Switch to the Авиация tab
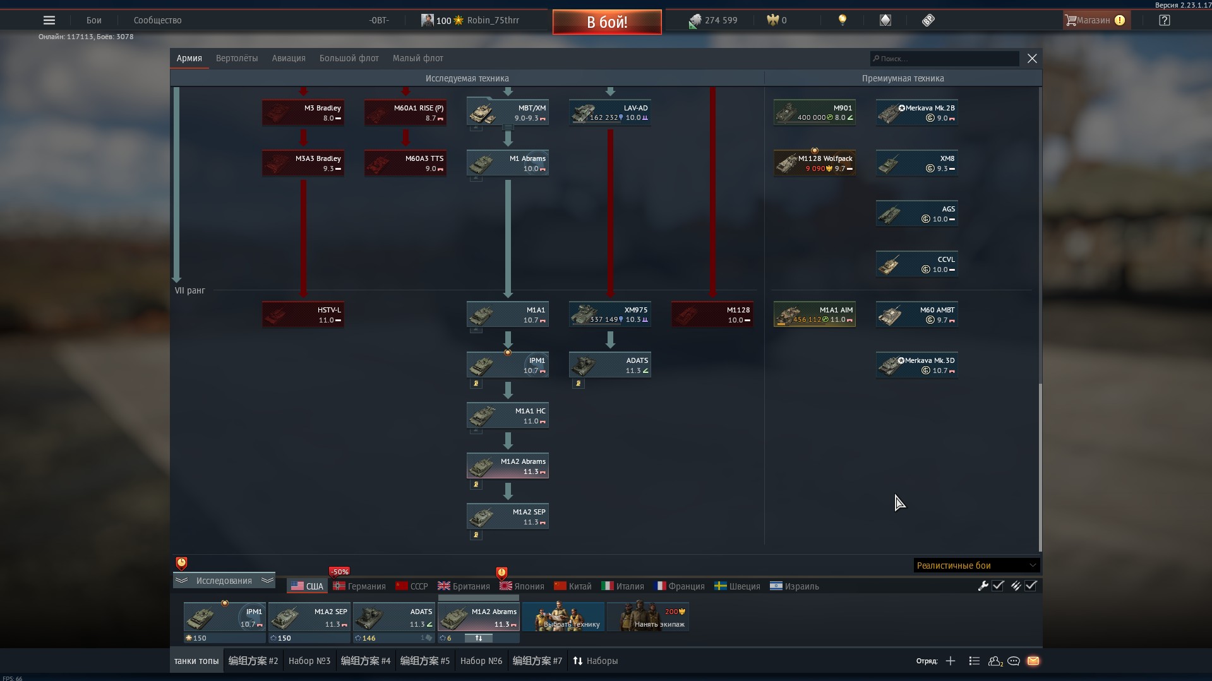 [289, 58]
